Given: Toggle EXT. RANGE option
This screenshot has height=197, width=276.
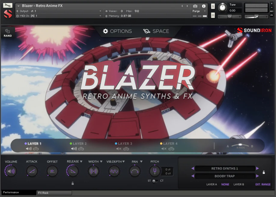Looking at the screenshot, I should point(263,184).
